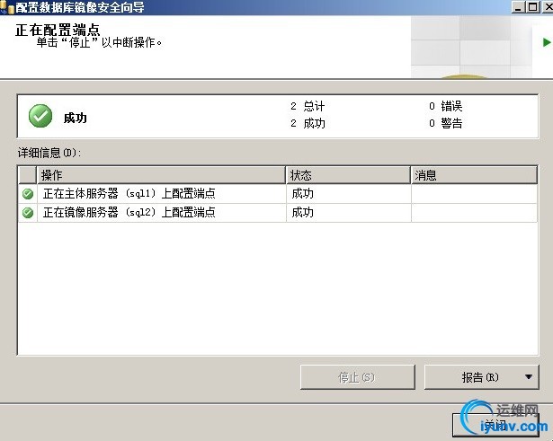553x441 pixels.
Task: Sort by the 状态 column header
Action: (348, 175)
